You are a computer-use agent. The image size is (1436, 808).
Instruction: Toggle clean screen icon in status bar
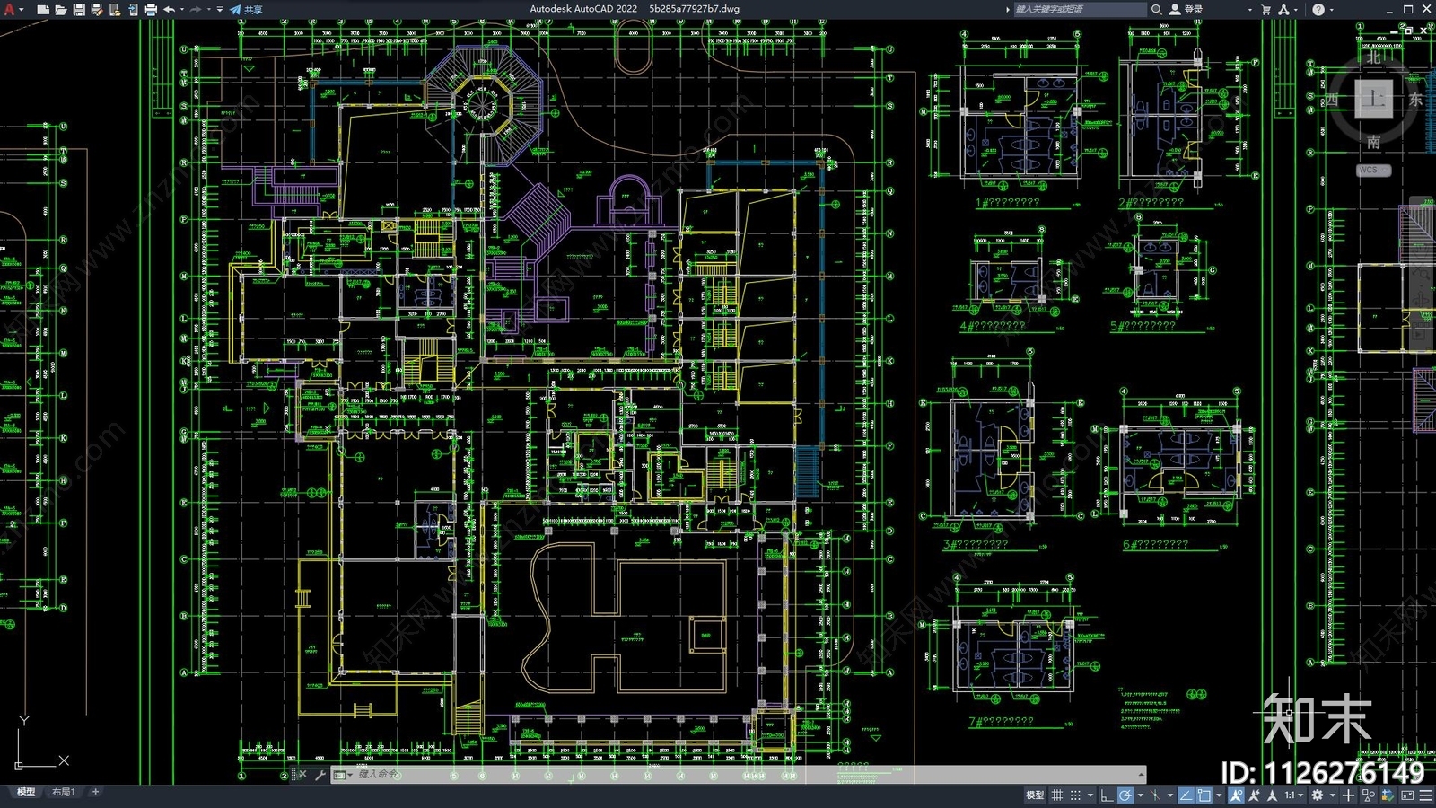coord(1407,795)
